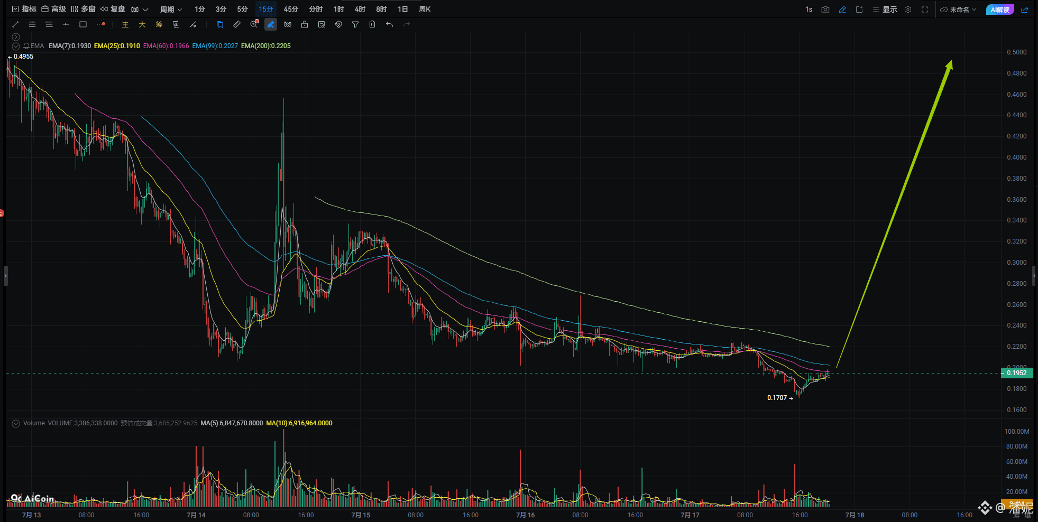Click the EMA(200):0.2205 legend value

click(x=266, y=46)
